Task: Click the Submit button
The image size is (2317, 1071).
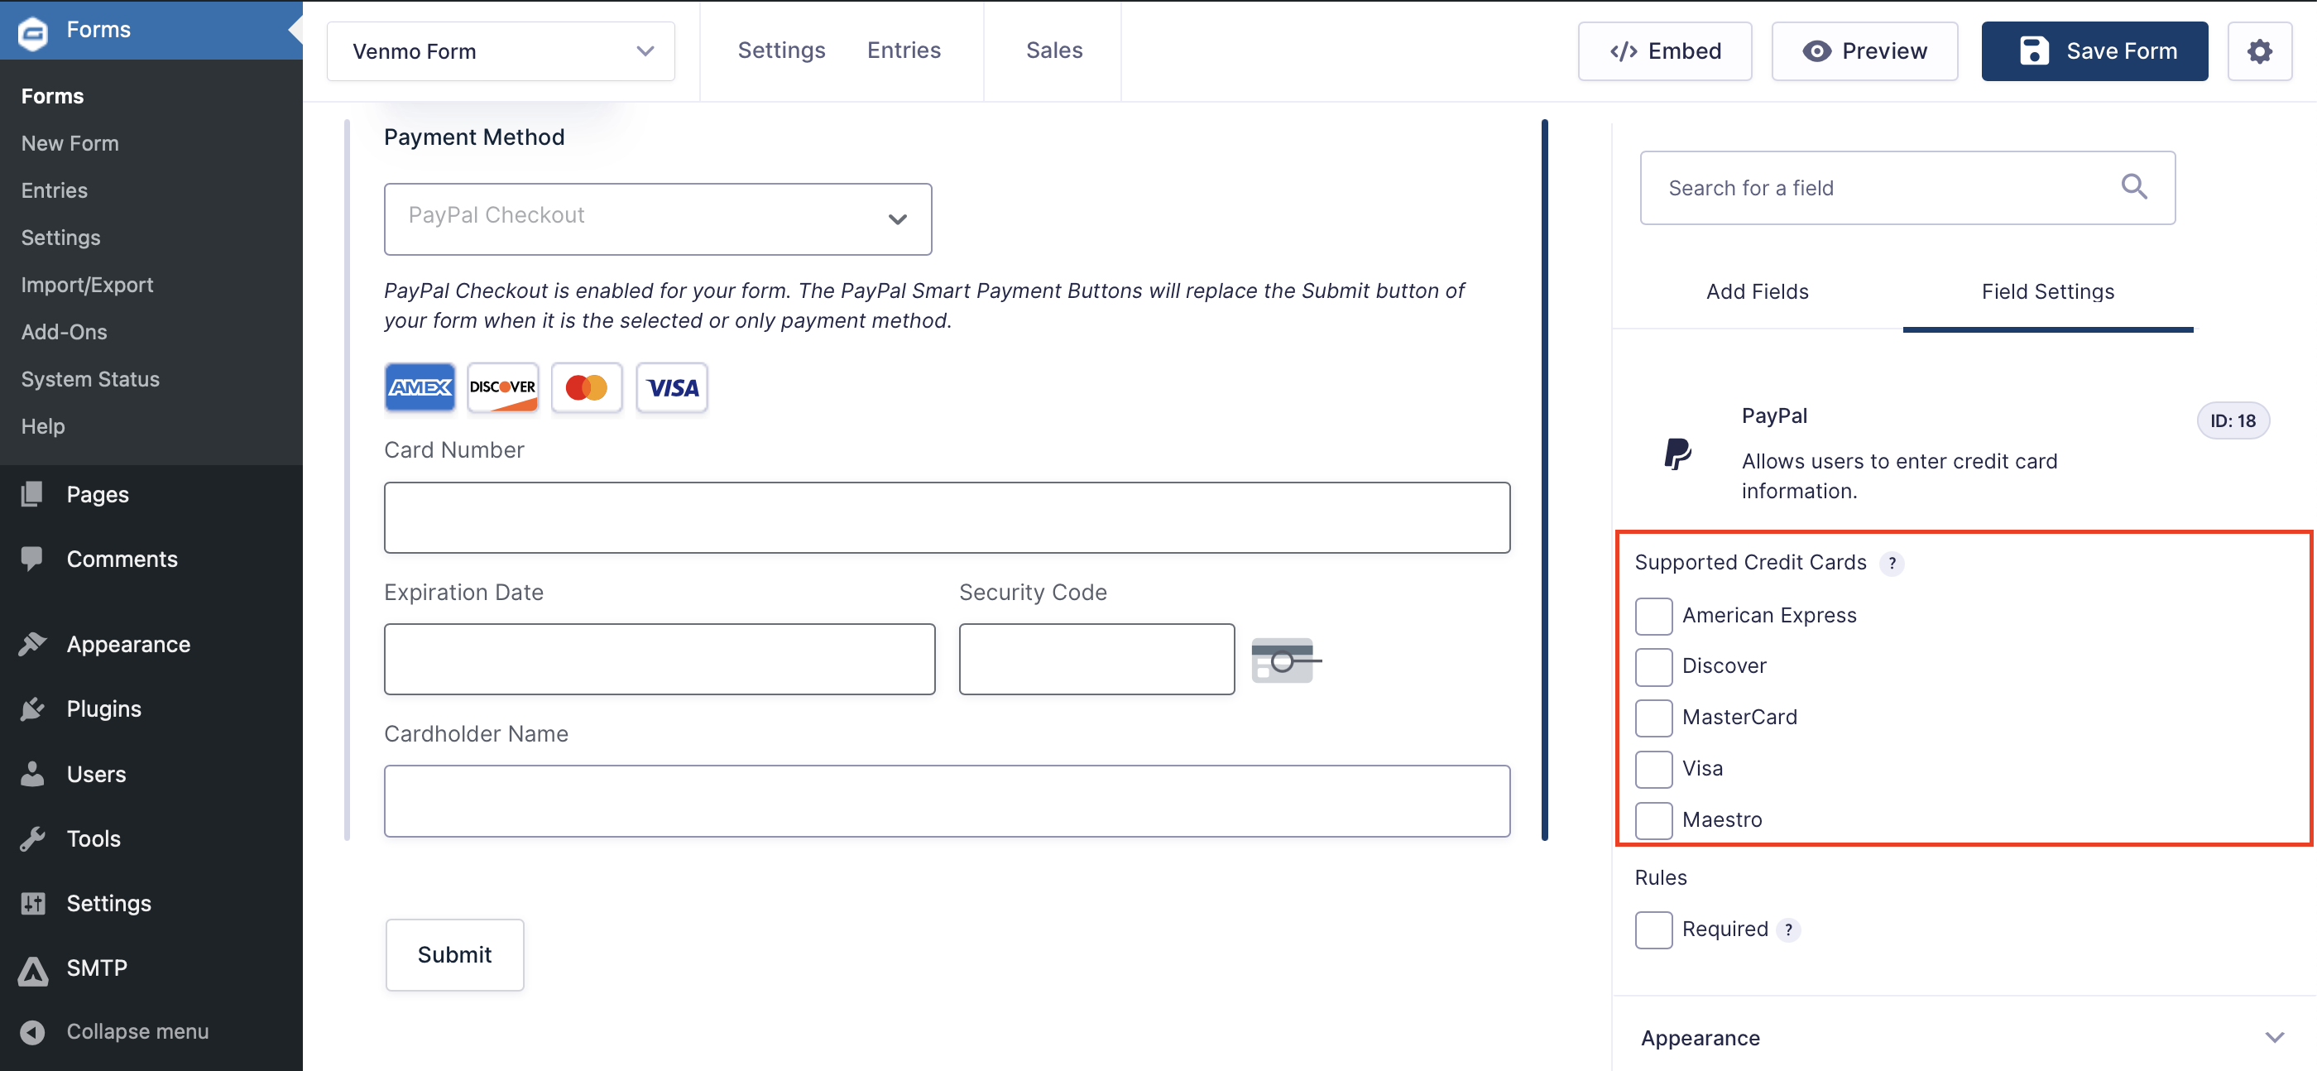Action: [454, 955]
